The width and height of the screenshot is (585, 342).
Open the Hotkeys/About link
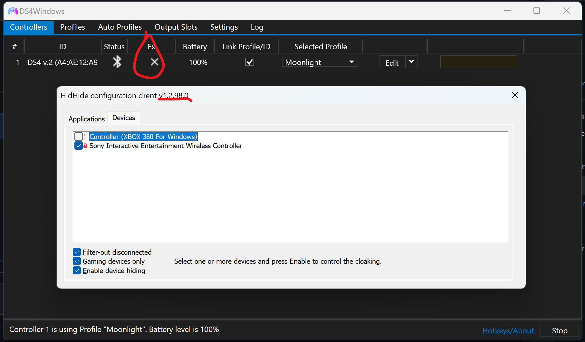[x=508, y=330]
